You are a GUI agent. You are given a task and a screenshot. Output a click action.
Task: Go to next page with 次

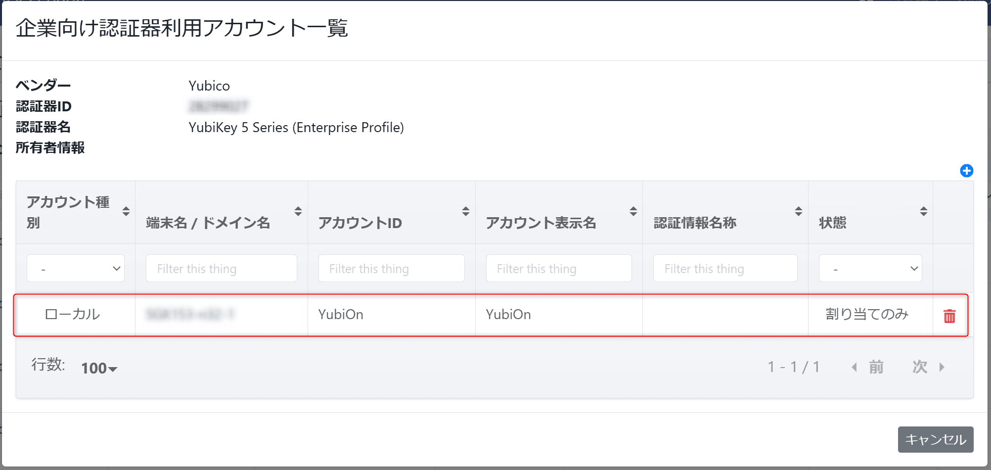(x=928, y=367)
